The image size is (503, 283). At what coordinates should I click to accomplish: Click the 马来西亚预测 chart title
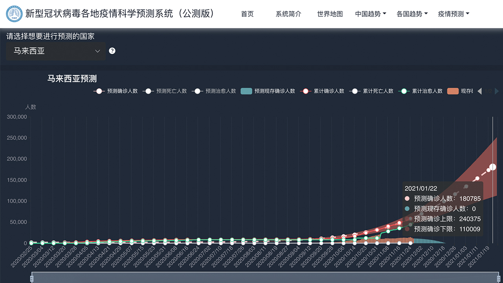click(72, 78)
